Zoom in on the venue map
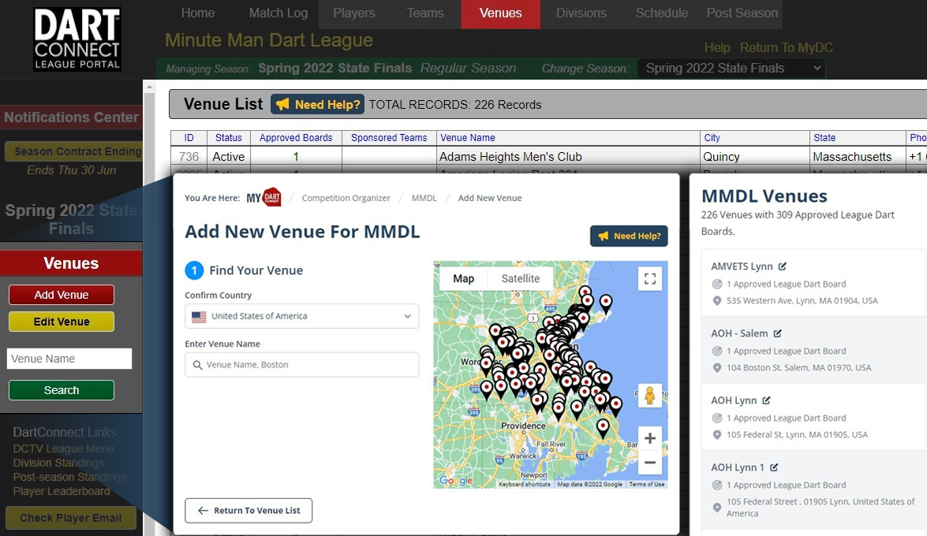Image resolution: width=927 pixels, height=536 pixels. click(x=650, y=438)
